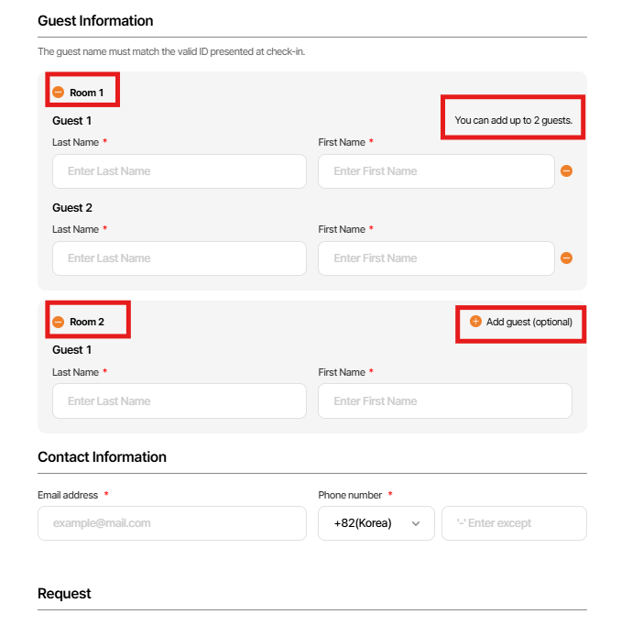Select Room 2 Guest 1 Last Name field
This screenshot has width=621, height=625.
tap(179, 401)
